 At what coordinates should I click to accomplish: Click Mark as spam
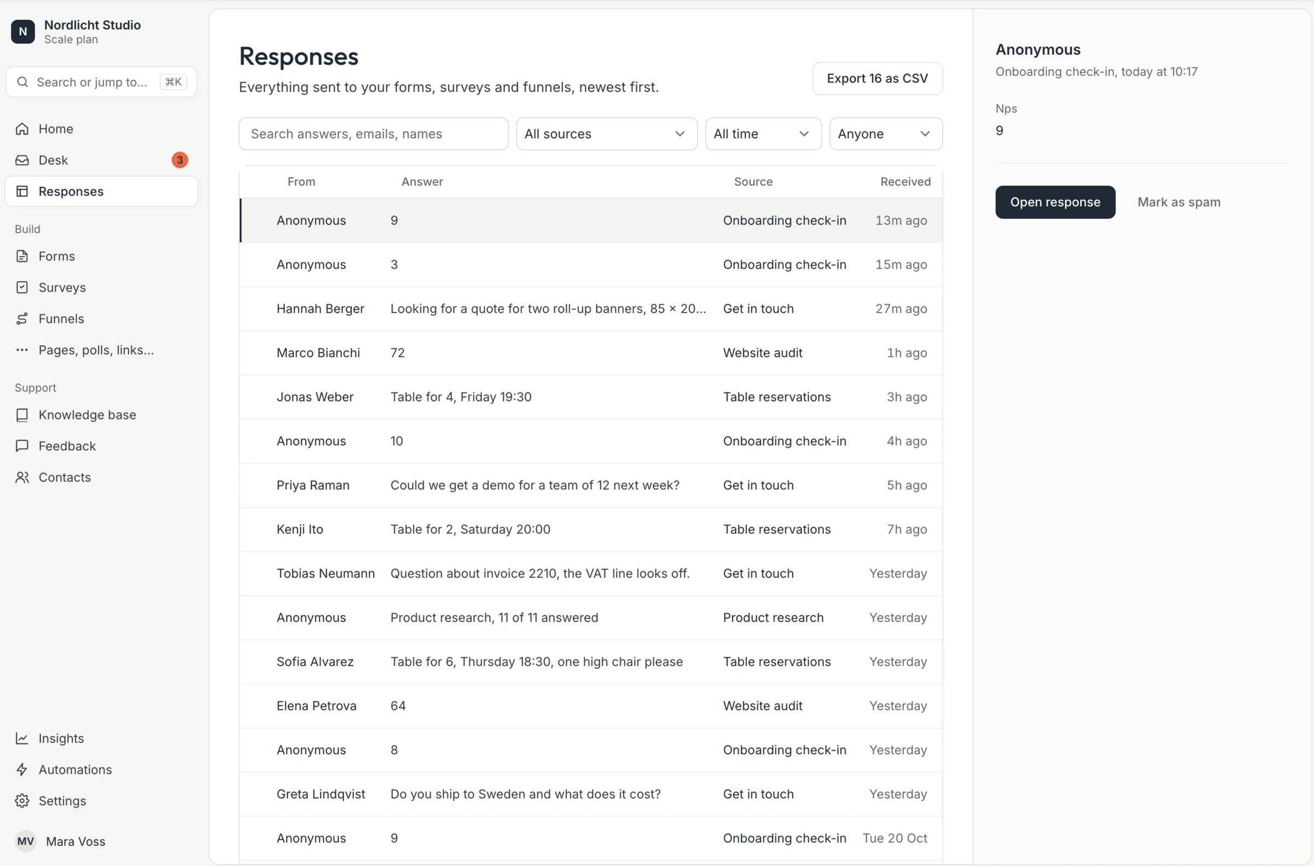tap(1179, 202)
